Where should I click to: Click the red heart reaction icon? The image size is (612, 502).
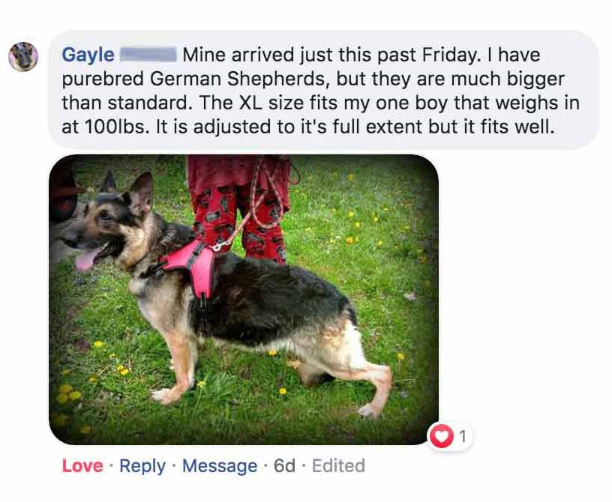tap(442, 437)
